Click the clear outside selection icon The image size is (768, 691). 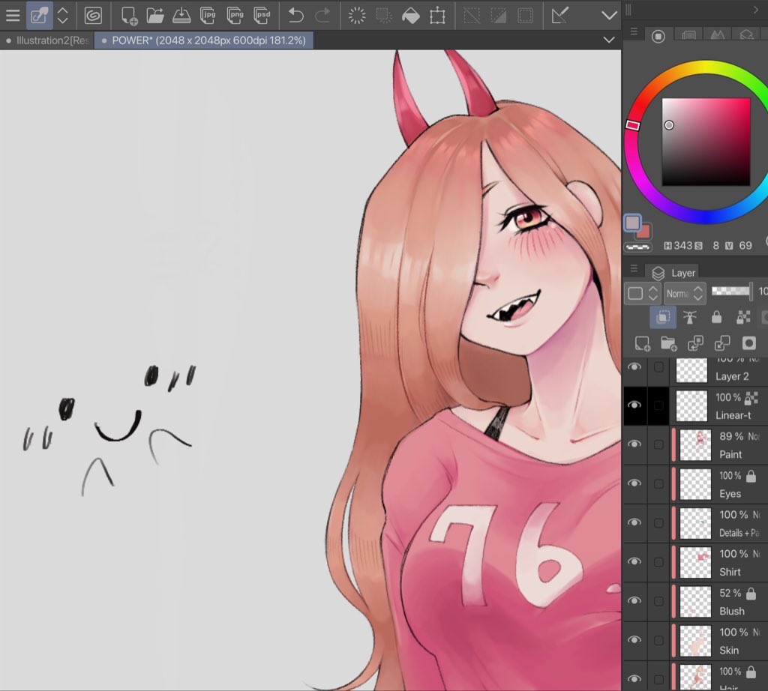click(384, 16)
